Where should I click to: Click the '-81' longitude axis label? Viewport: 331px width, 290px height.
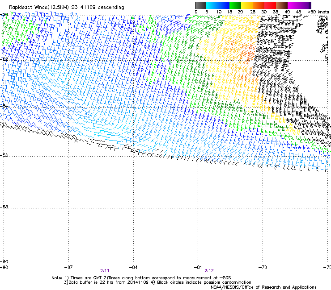point(198,267)
